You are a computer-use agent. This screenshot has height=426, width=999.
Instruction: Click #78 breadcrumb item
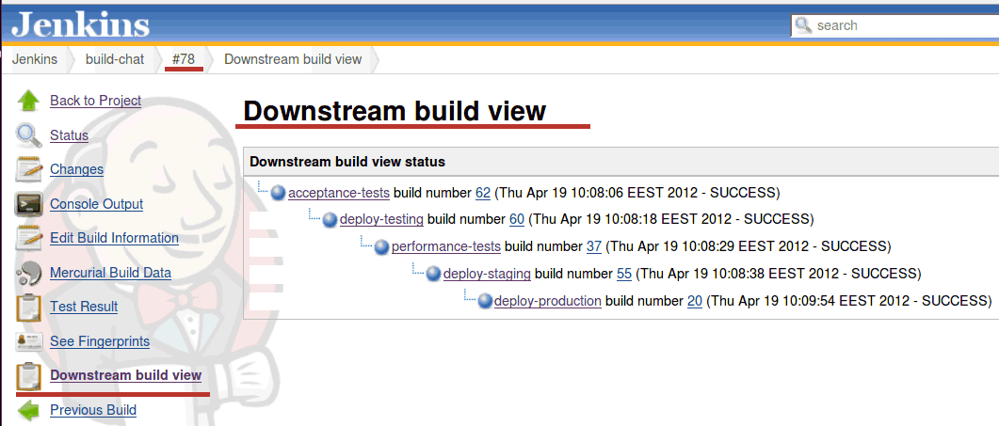tap(184, 59)
